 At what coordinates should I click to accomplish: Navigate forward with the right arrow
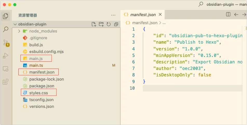pos(244,15)
